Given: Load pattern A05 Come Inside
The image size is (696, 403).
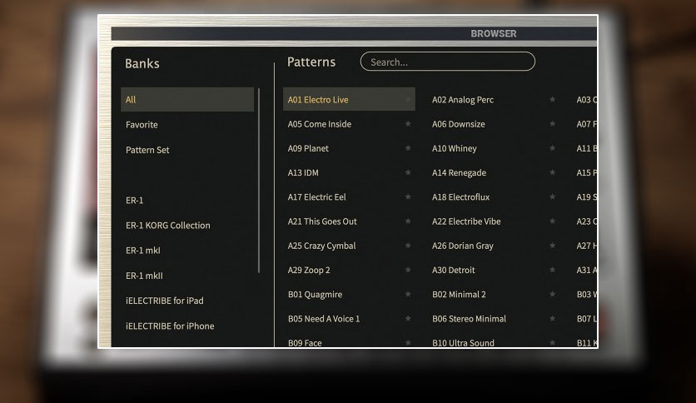Looking at the screenshot, I should click(x=320, y=124).
